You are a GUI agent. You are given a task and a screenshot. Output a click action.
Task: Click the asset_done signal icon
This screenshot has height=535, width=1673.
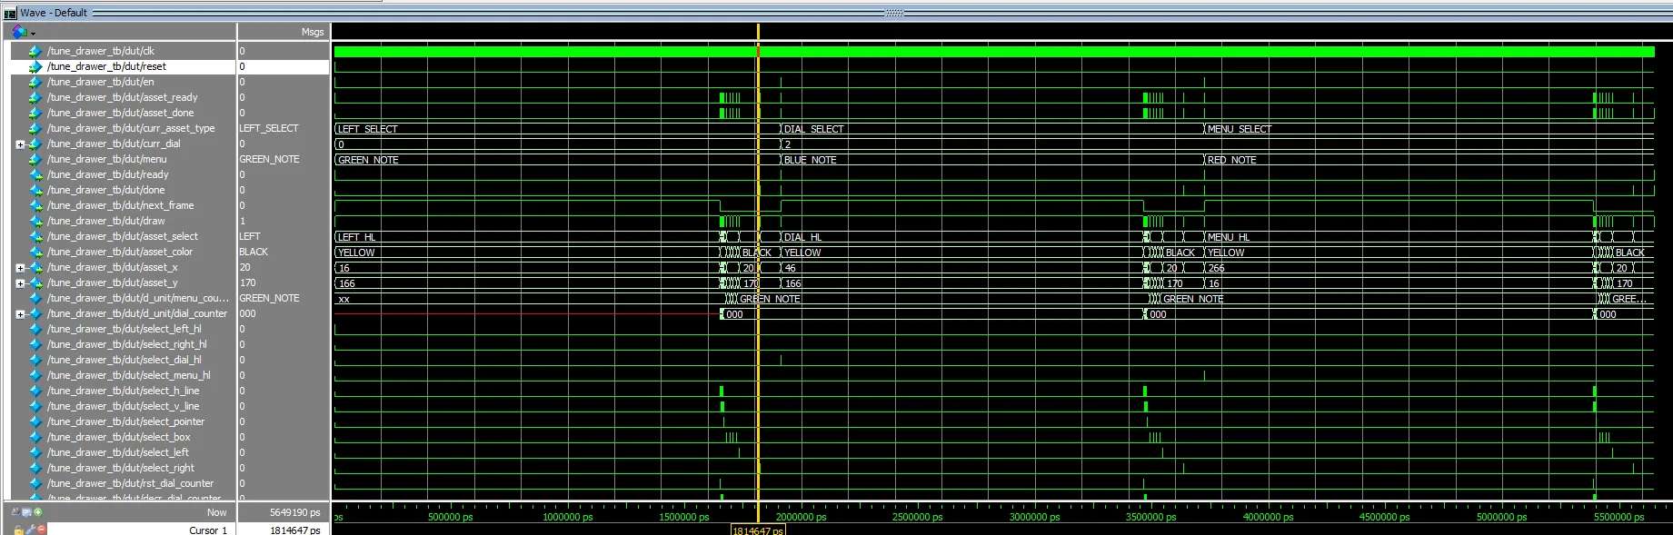35,113
